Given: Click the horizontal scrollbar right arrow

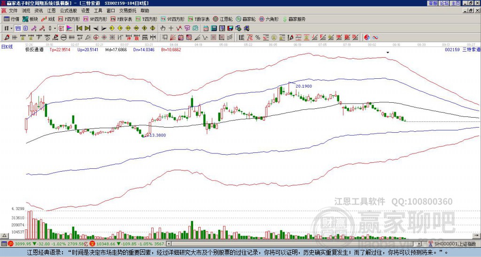Looking at the screenshot, I should click(x=419, y=244).
